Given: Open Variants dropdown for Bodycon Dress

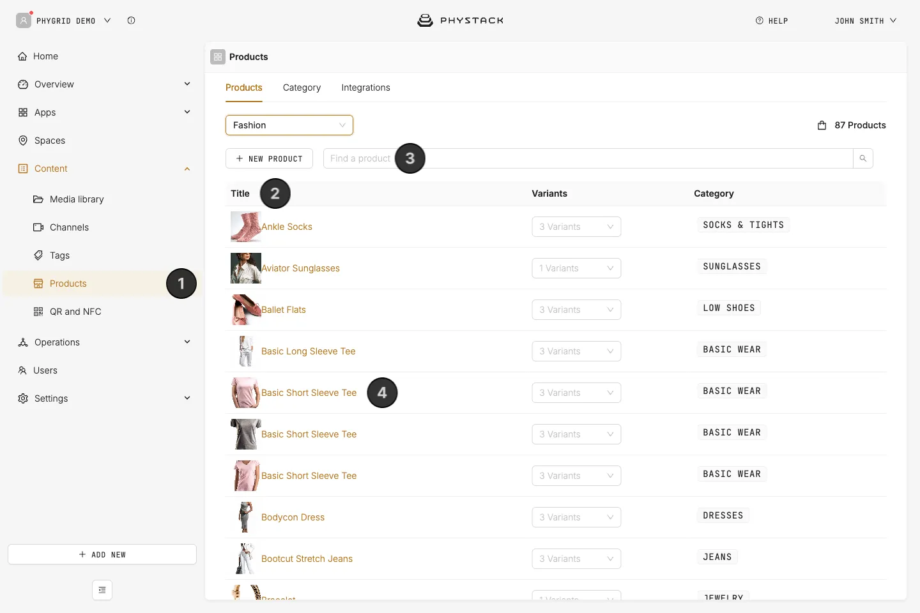Looking at the screenshot, I should pyautogui.click(x=576, y=517).
